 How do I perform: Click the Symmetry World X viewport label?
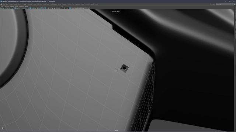pos(116,12)
